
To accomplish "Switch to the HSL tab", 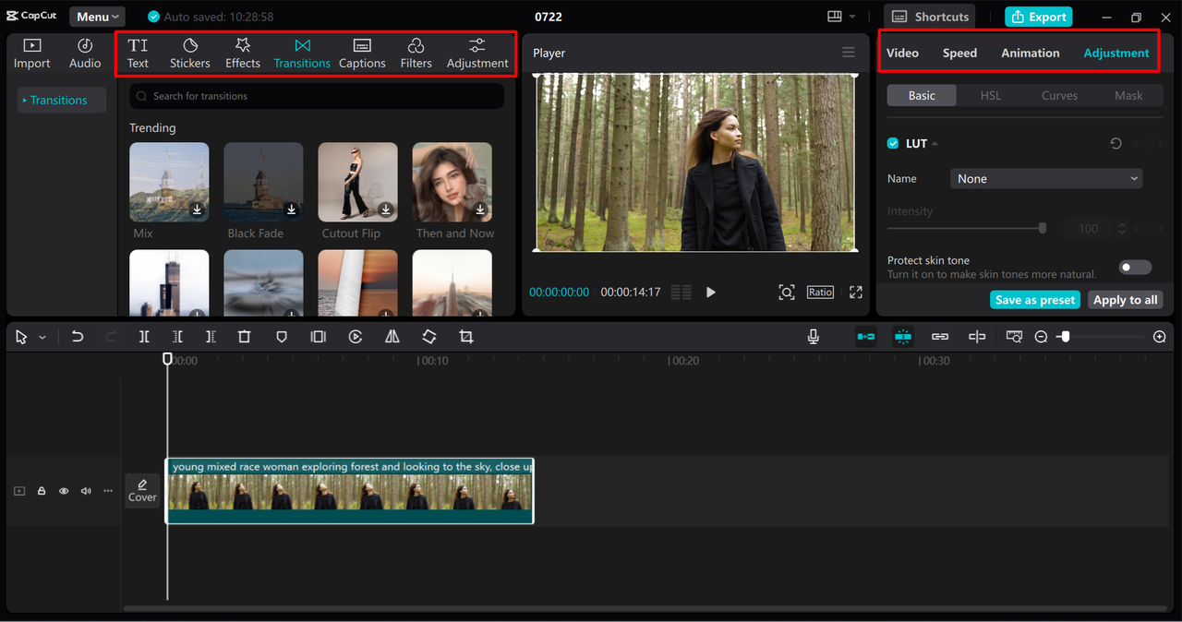I will [x=990, y=96].
